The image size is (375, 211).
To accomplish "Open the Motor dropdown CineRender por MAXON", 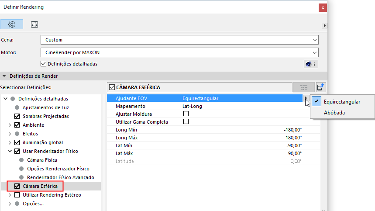I will point(179,52).
